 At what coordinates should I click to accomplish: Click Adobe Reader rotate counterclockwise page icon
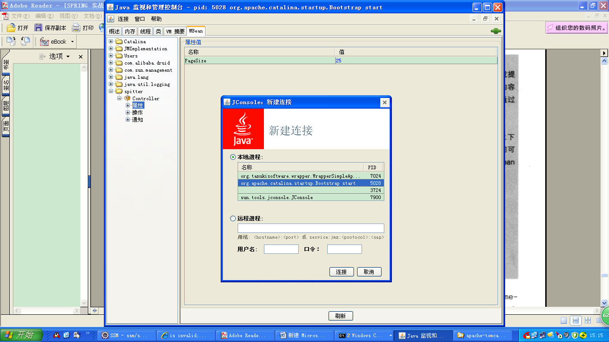(x=25, y=41)
